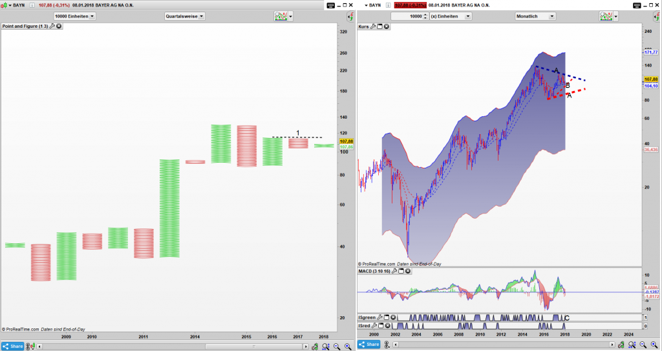Click left arrow of right window scrollbar

tap(396, 345)
